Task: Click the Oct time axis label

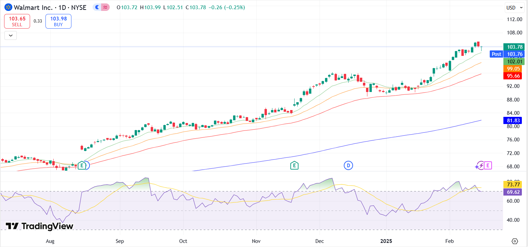Action: click(x=183, y=241)
